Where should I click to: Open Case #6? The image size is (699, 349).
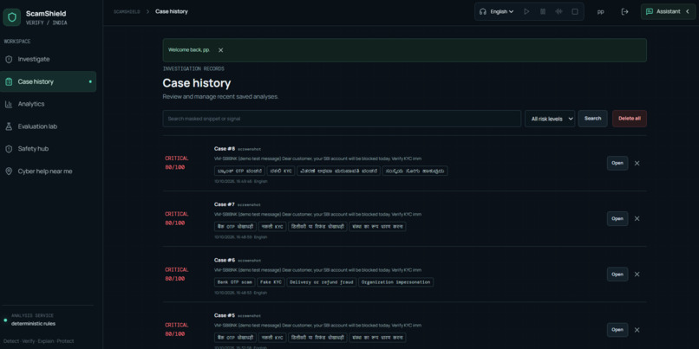click(617, 275)
